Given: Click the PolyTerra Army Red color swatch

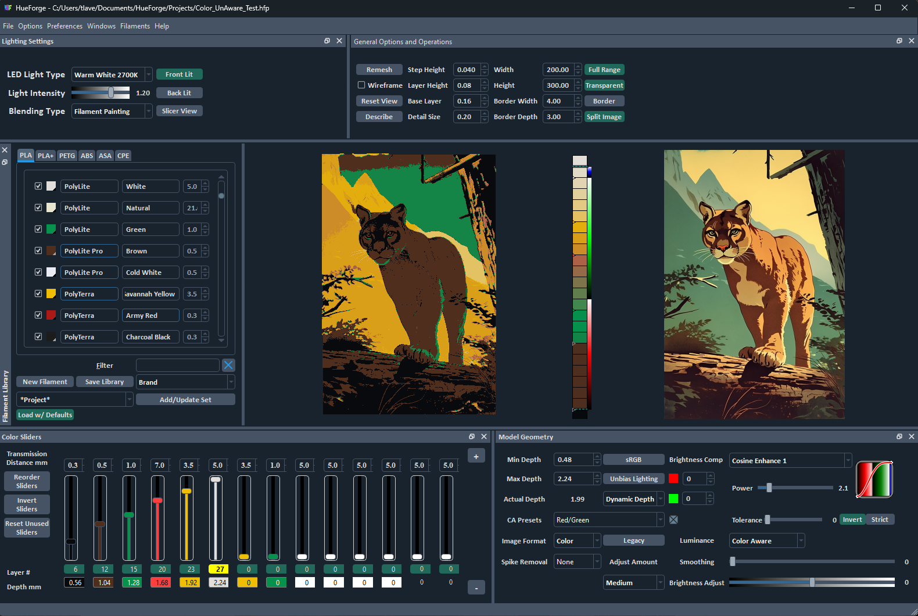Looking at the screenshot, I should pos(51,315).
